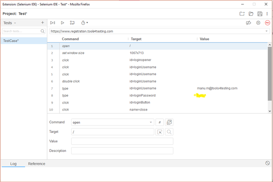The height and width of the screenshot is (182, 273).
Task: Select the set window size command row
Action: point(157,53)
